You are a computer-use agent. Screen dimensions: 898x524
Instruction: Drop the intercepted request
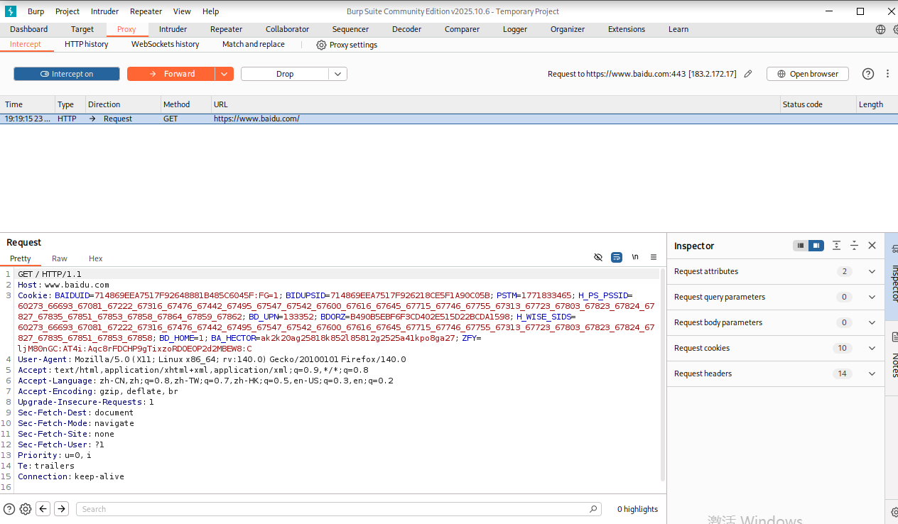[284, 74]
